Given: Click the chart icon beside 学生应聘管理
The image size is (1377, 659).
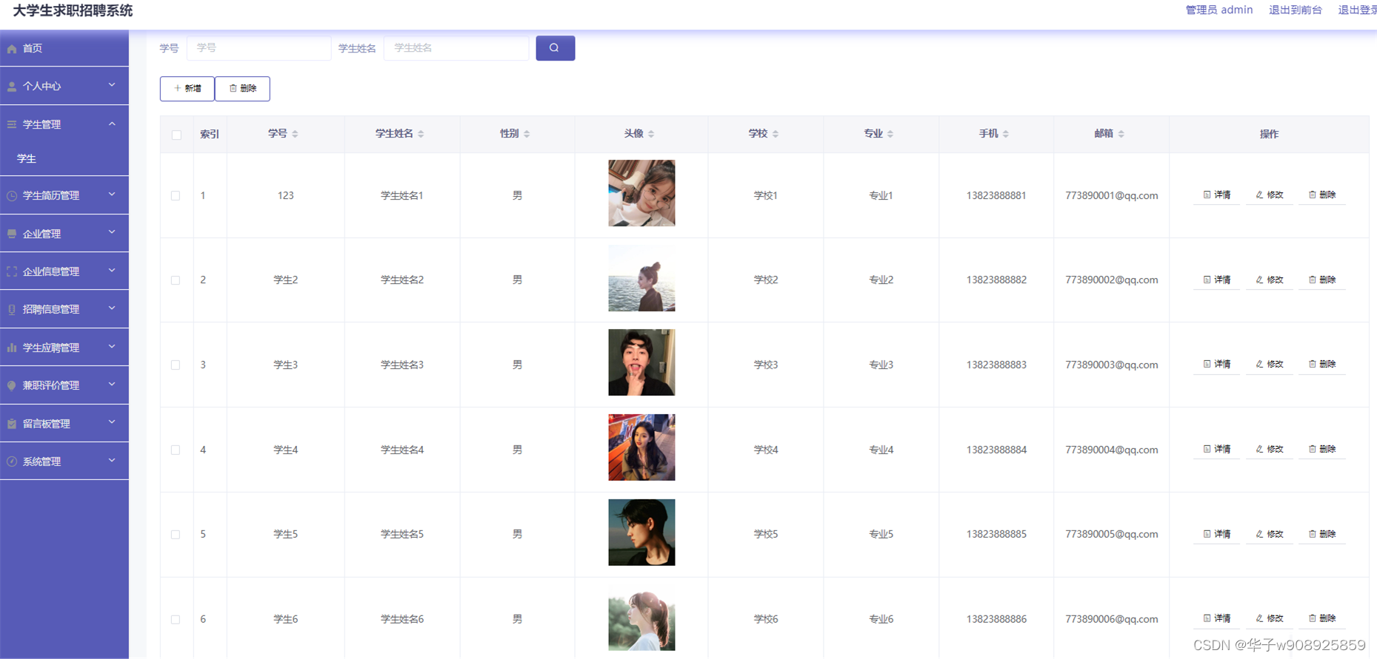Looking at the screenshot, I should click(x=12, y=348).
